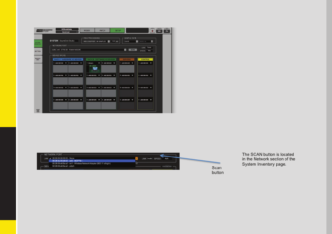The height and width of the screenshot is (234, 332).
Task: Open the LAN network port dropdown
Action: point(92,50)
